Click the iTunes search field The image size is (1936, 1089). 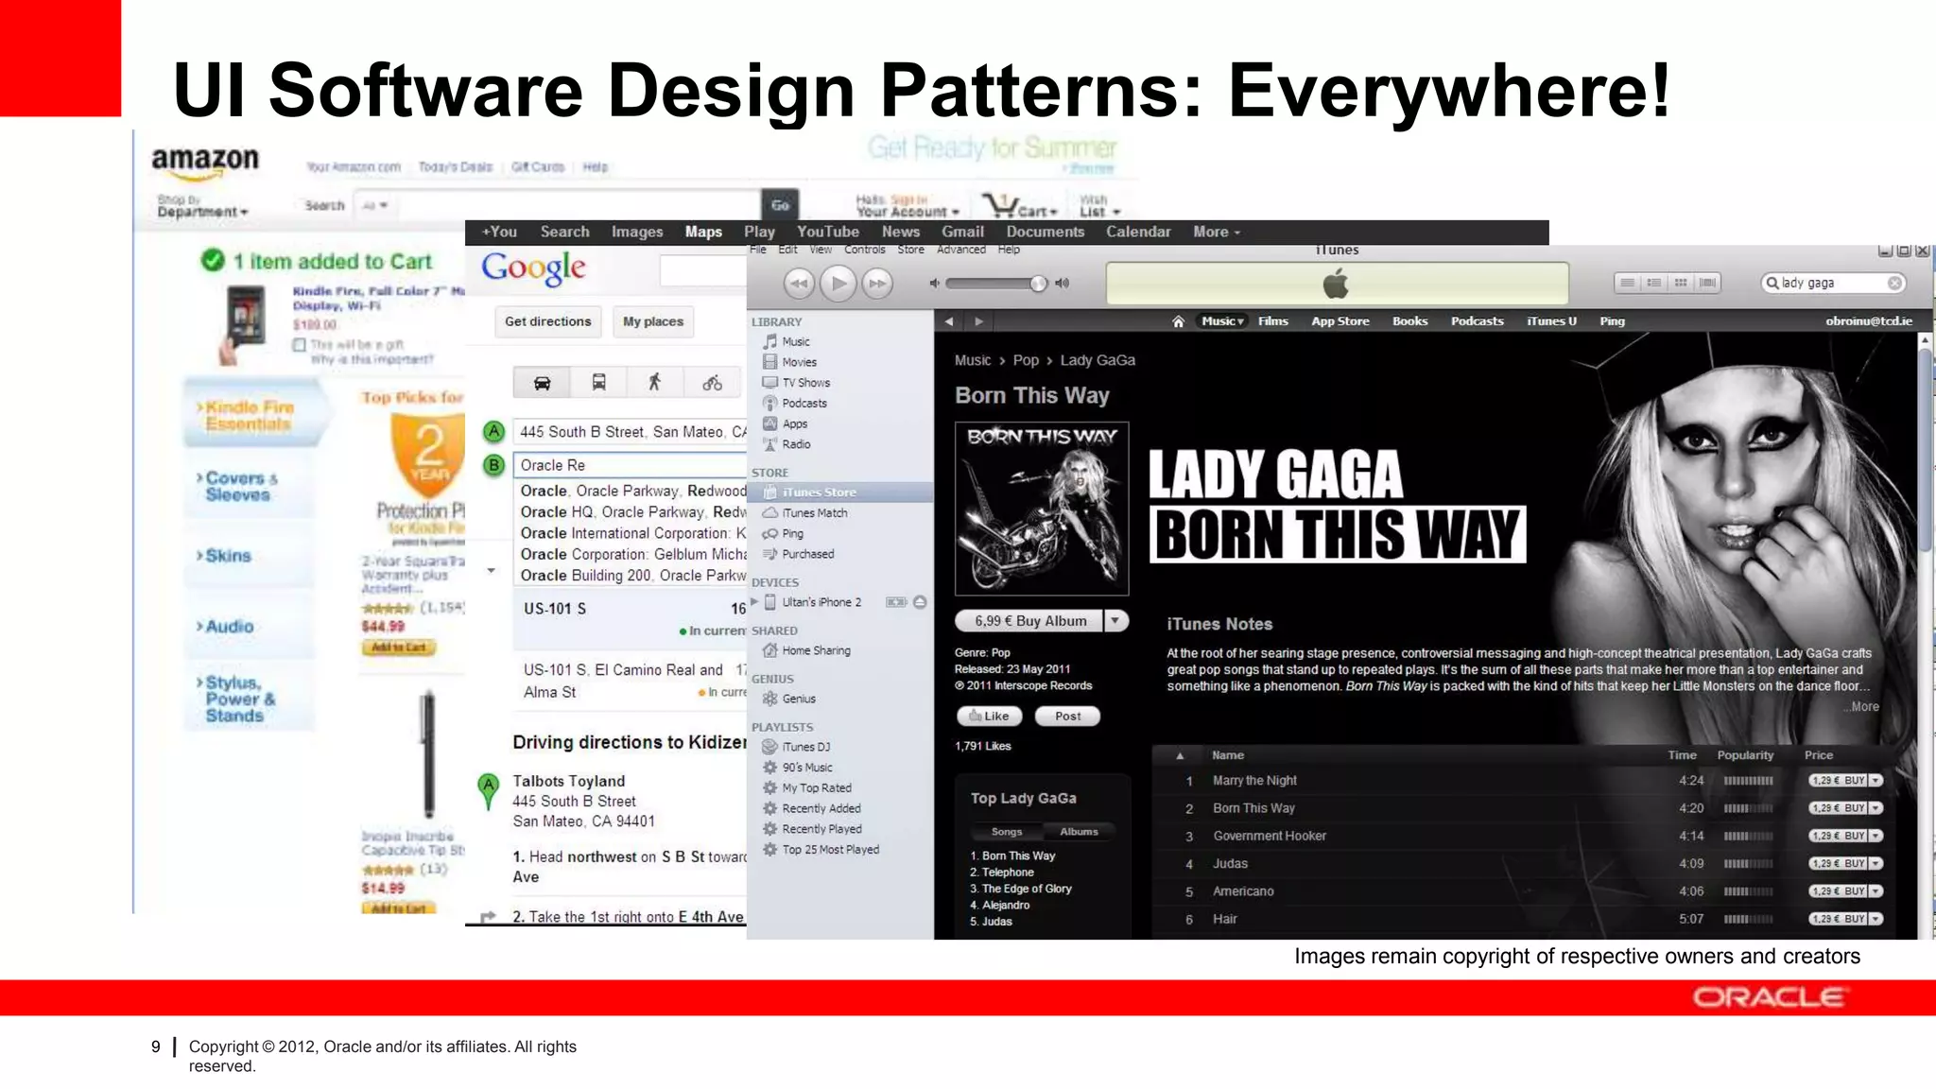pos(1832,283)
